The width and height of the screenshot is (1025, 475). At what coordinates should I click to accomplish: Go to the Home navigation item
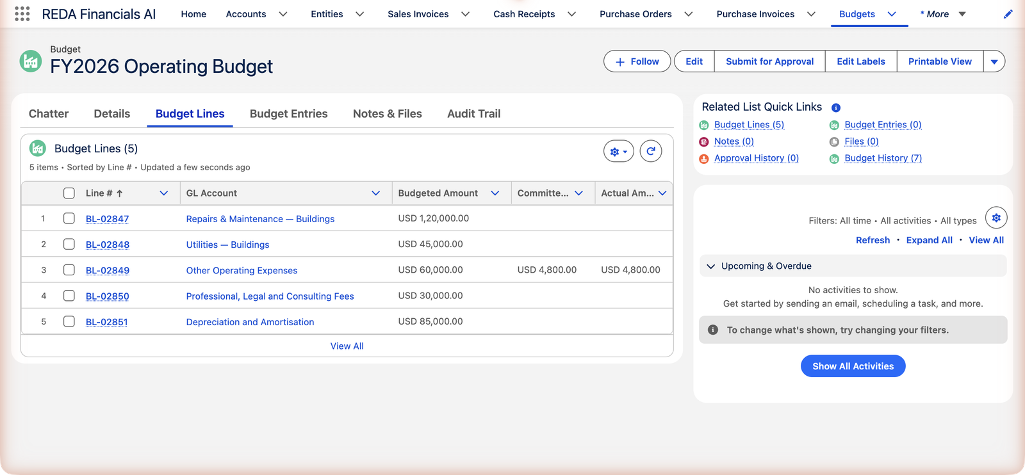click(193, 14)
